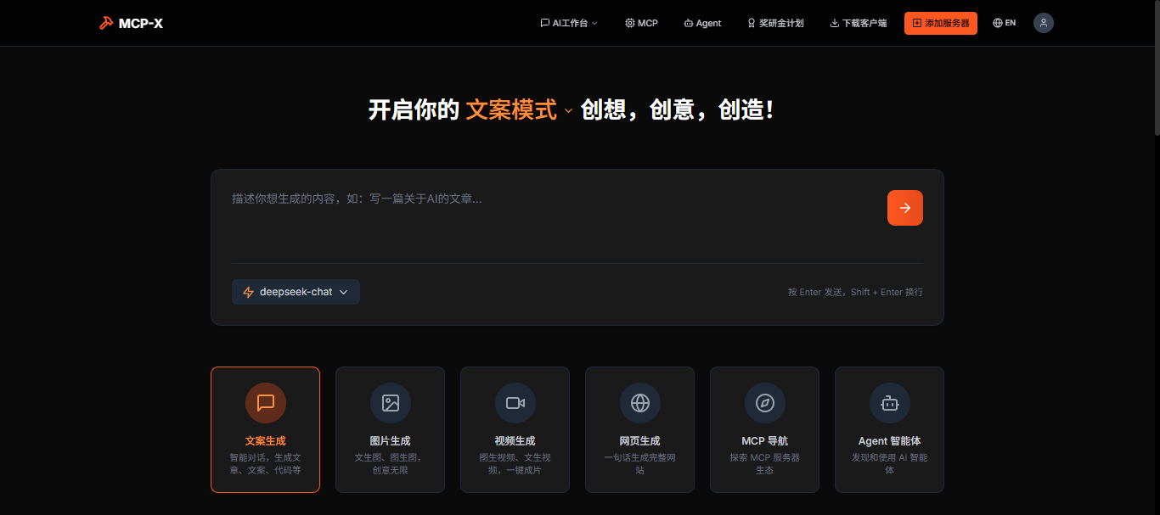This screenshot has width=1160, height=515.
Task: Click the MCP-X logo icon
Action: click(107, 23)
